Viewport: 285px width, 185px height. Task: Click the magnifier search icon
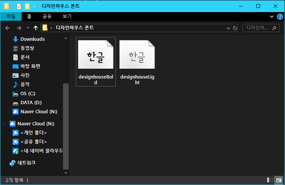pos(274,28)
